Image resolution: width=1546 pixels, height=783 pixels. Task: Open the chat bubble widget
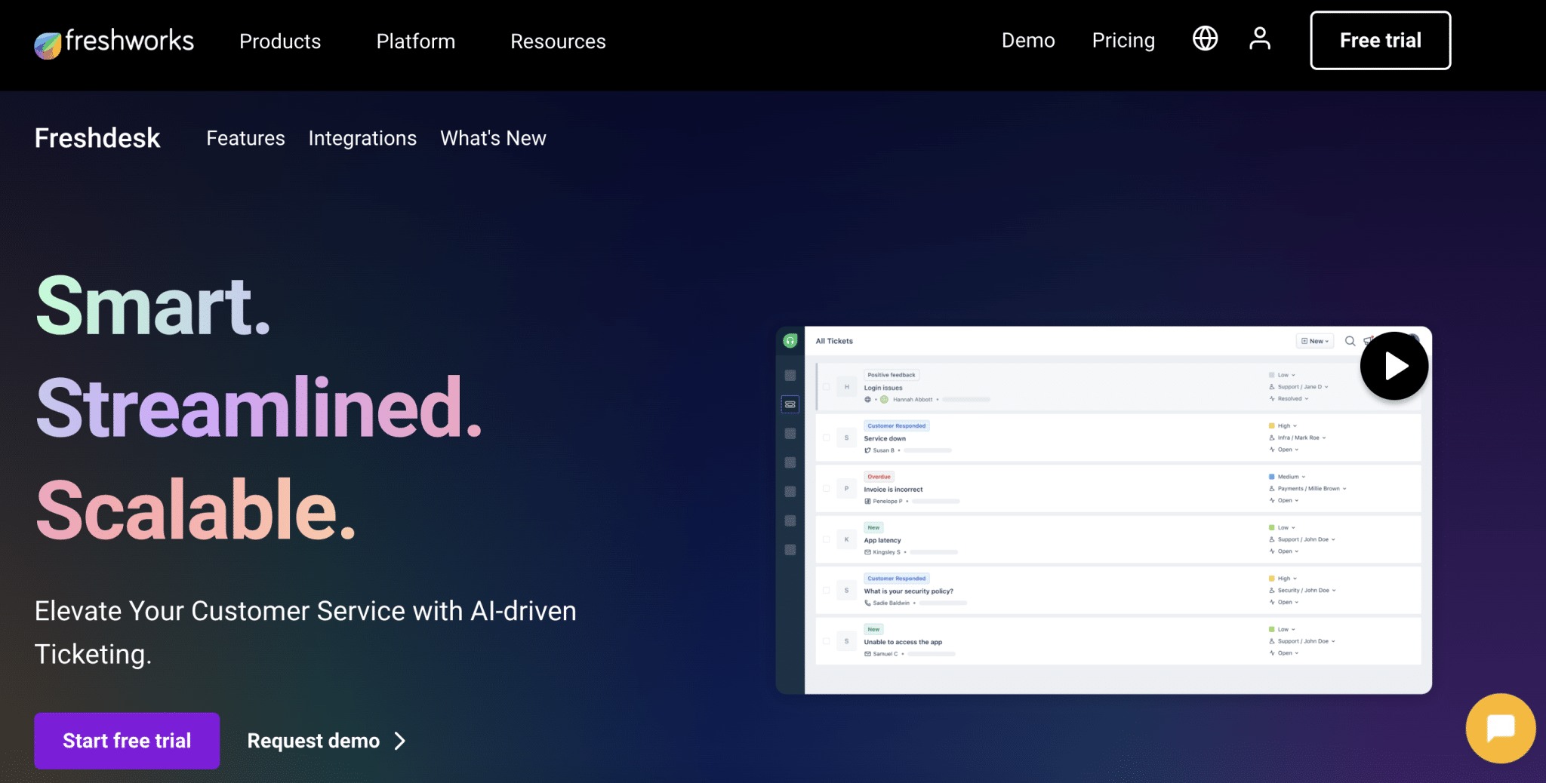(1500, 728)
